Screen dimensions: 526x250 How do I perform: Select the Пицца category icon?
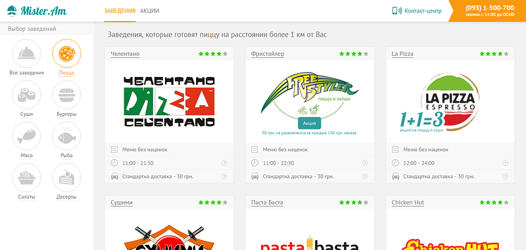tap(66, 53)
